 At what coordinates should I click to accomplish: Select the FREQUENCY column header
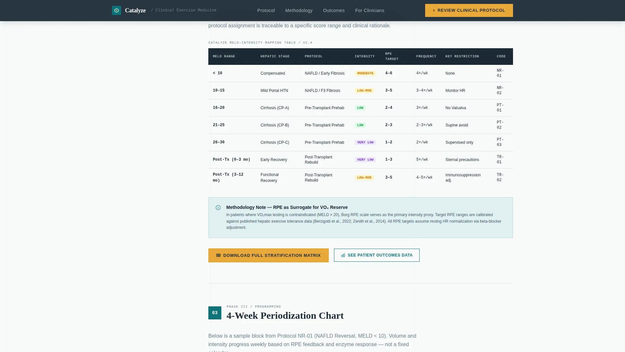[426, 56]
